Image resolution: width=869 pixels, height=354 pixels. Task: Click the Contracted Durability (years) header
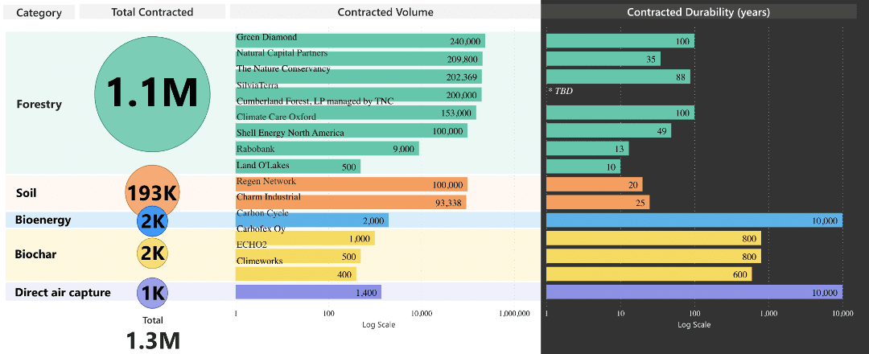698,11
